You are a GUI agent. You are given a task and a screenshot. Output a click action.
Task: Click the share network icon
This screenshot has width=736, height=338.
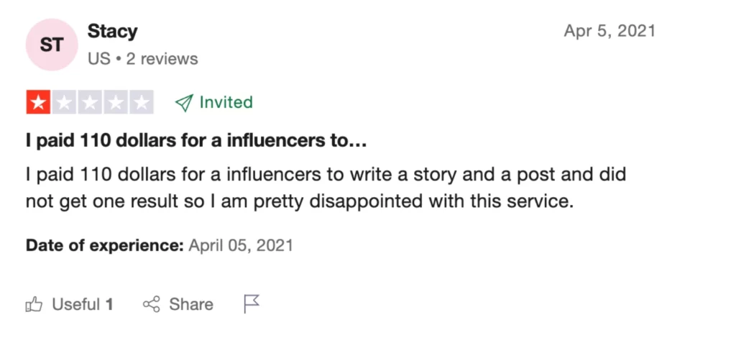tap(152, 304)
